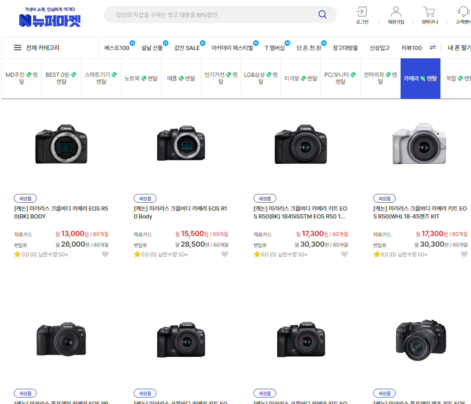Select 카메라 렌탈 tab
The height and width of the screenshot is (404, 471).
click(x=420, y=78)
